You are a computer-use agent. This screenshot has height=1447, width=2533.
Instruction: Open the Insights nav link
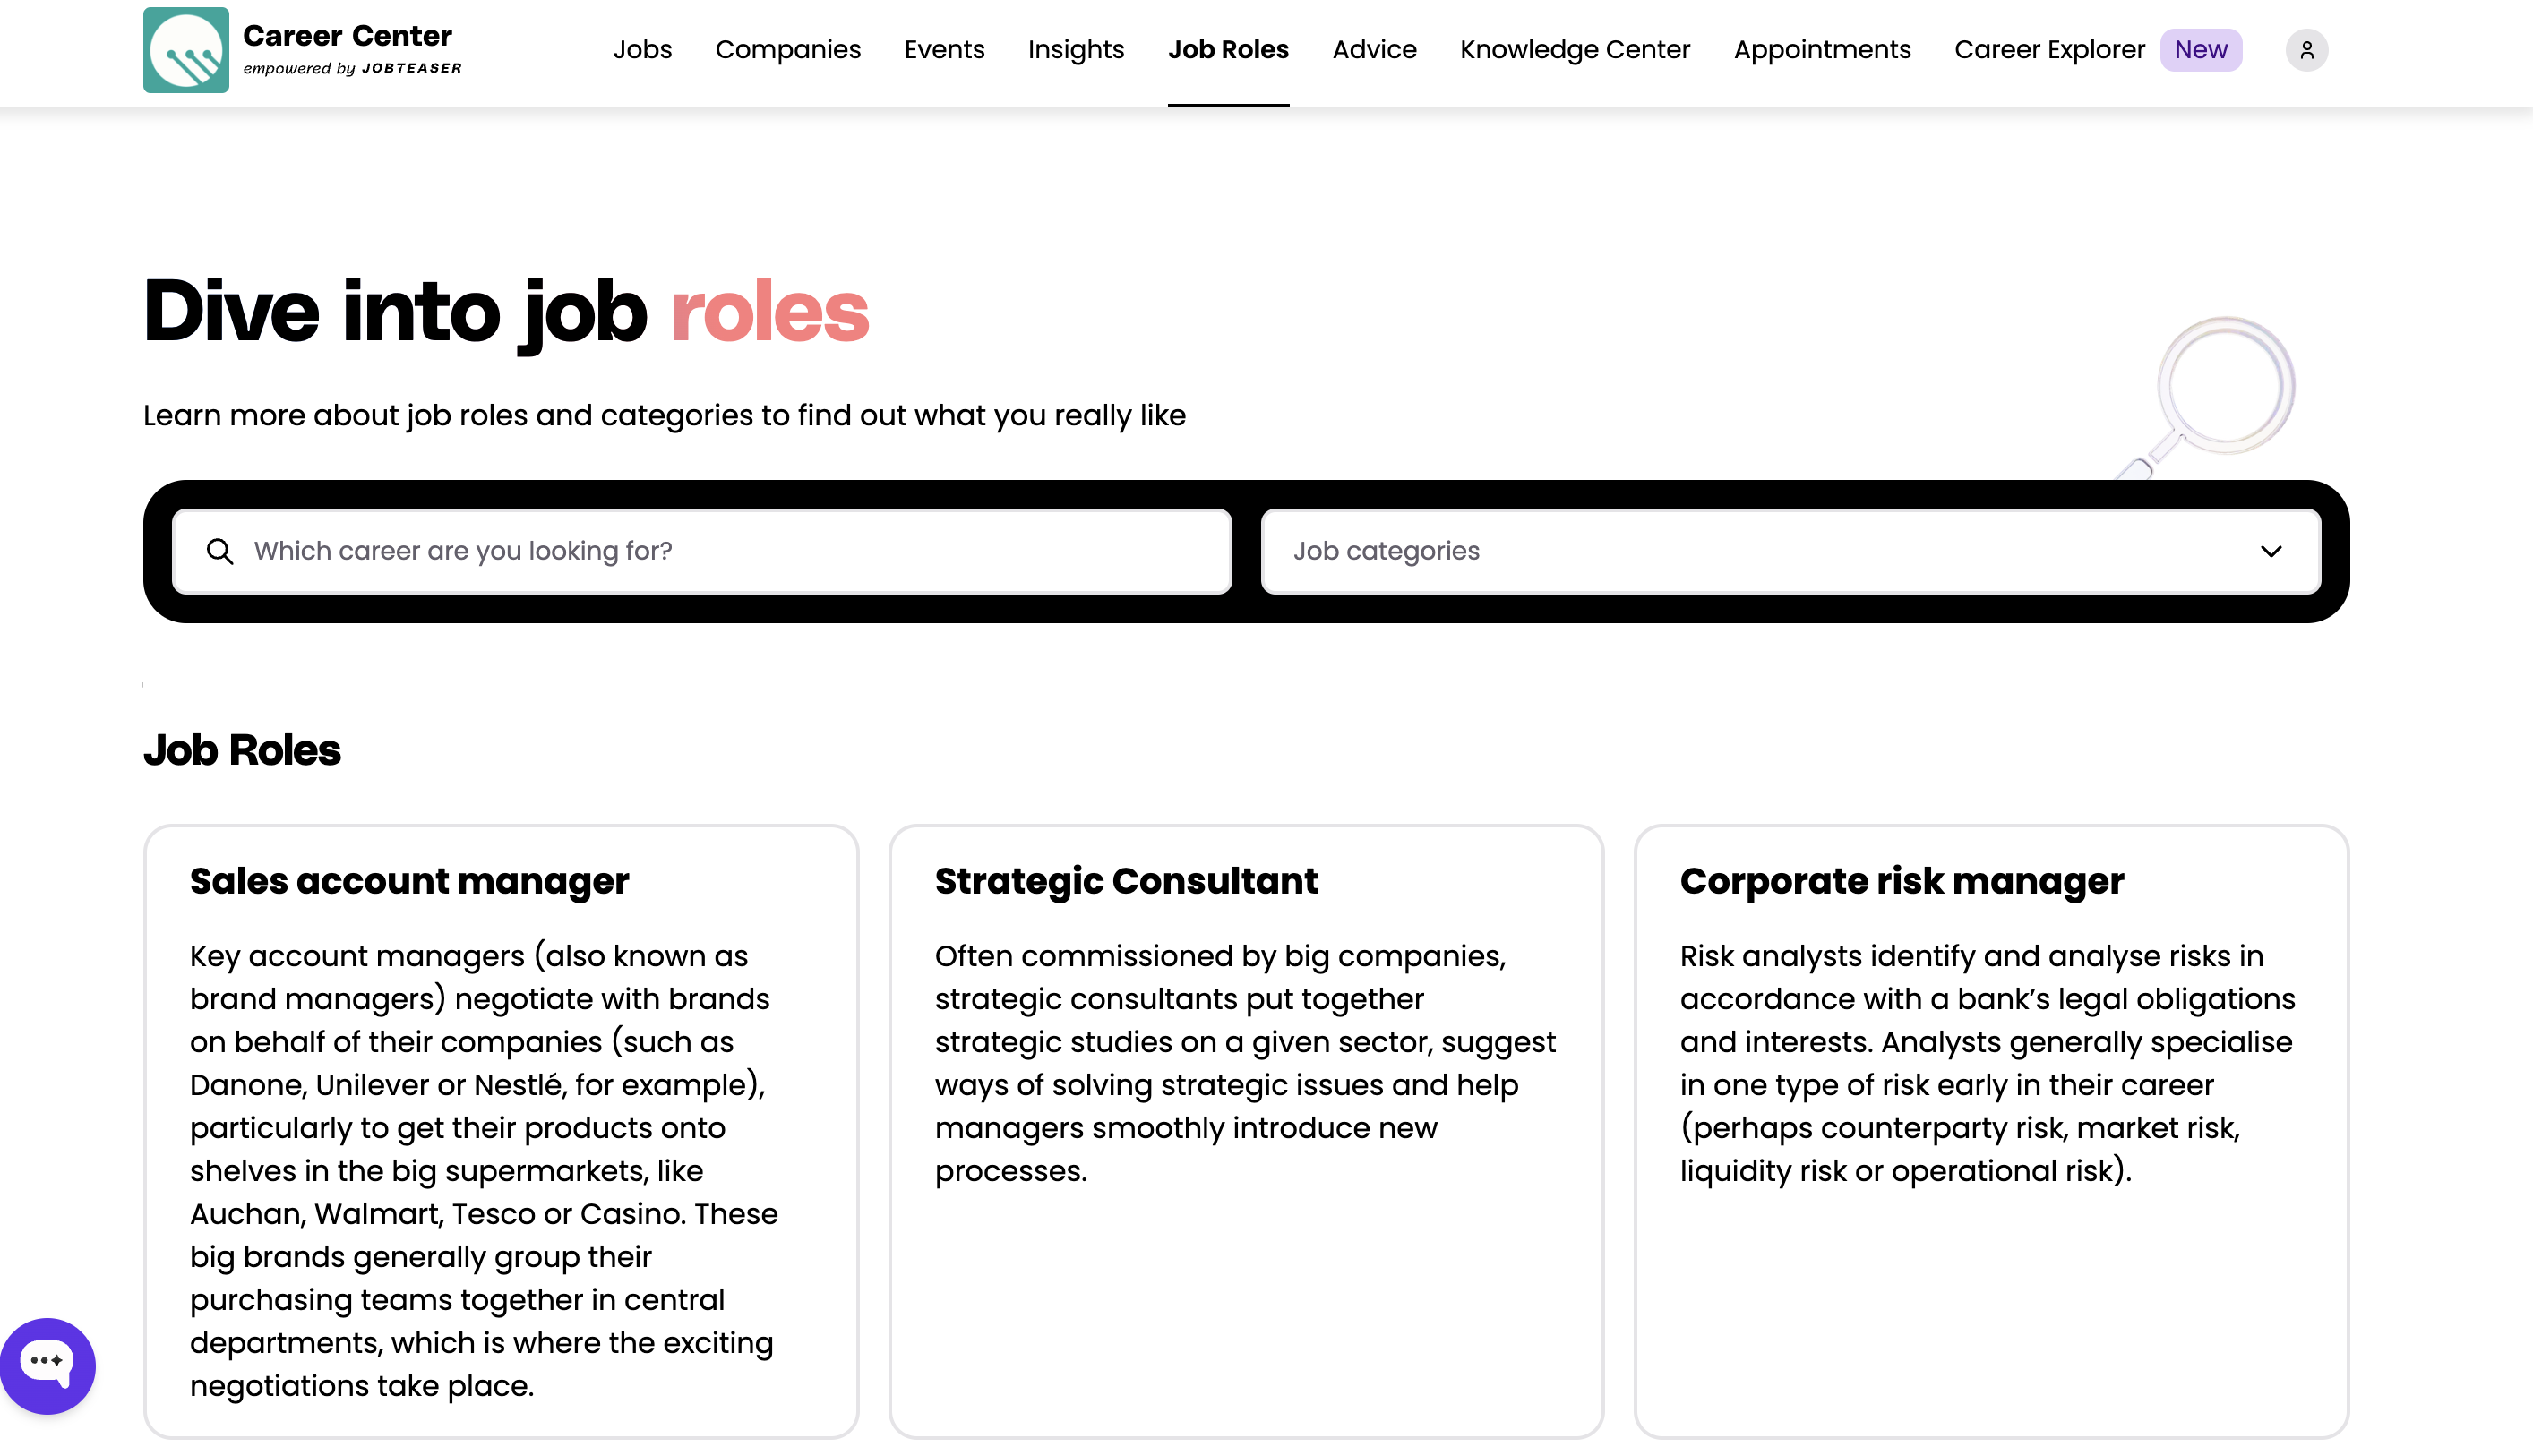coord(1076,49)
